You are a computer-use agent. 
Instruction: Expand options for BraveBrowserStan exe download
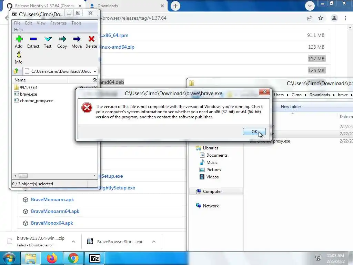154,242
